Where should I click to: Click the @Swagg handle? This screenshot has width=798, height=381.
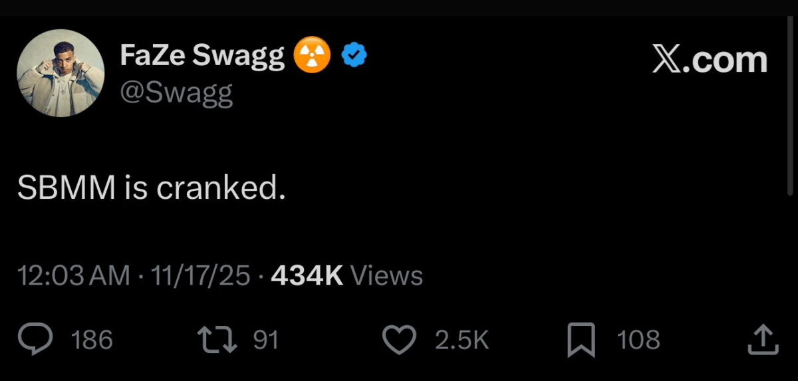pyautogui.click(x=176, y=93)
